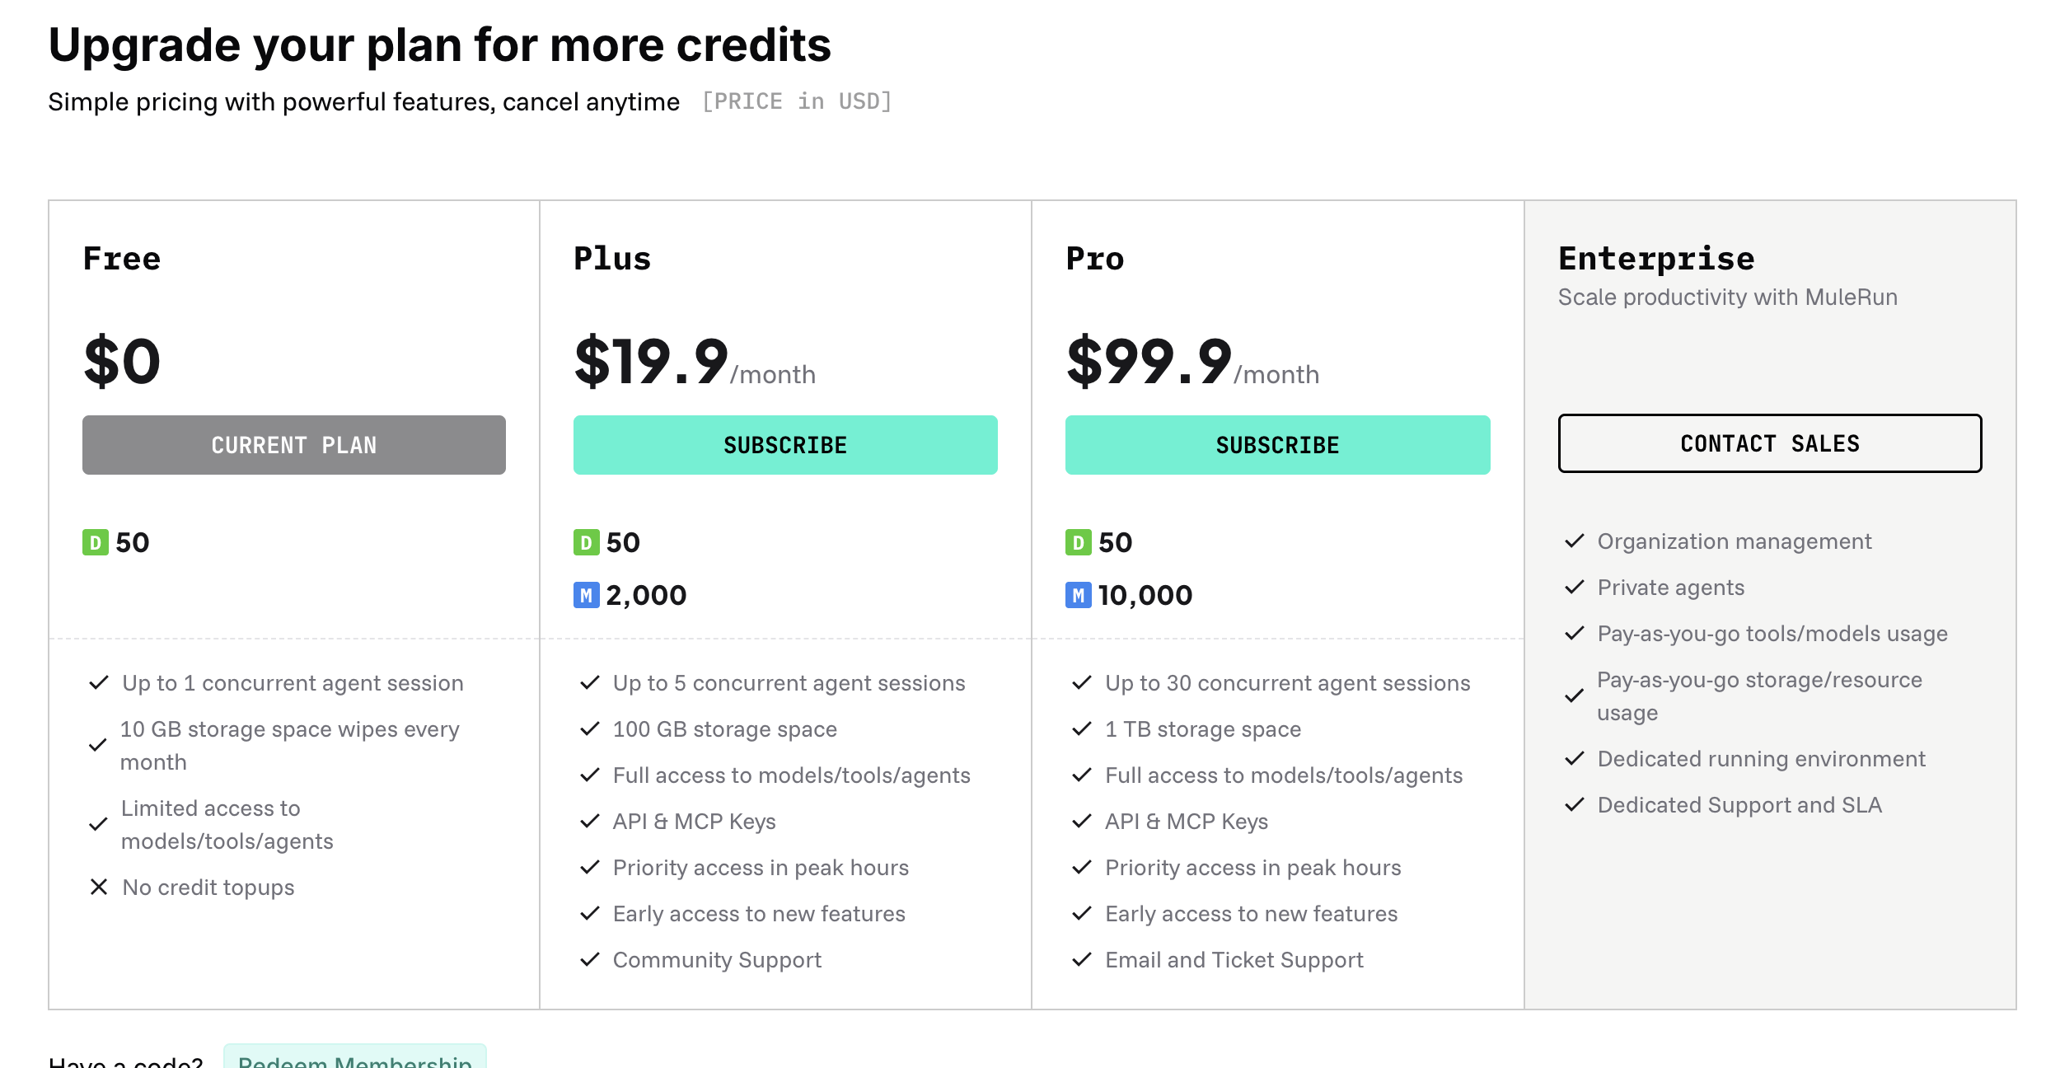Click the green D credit icon under Pro
The image size is (2060, 1068).
(1078, 542)
